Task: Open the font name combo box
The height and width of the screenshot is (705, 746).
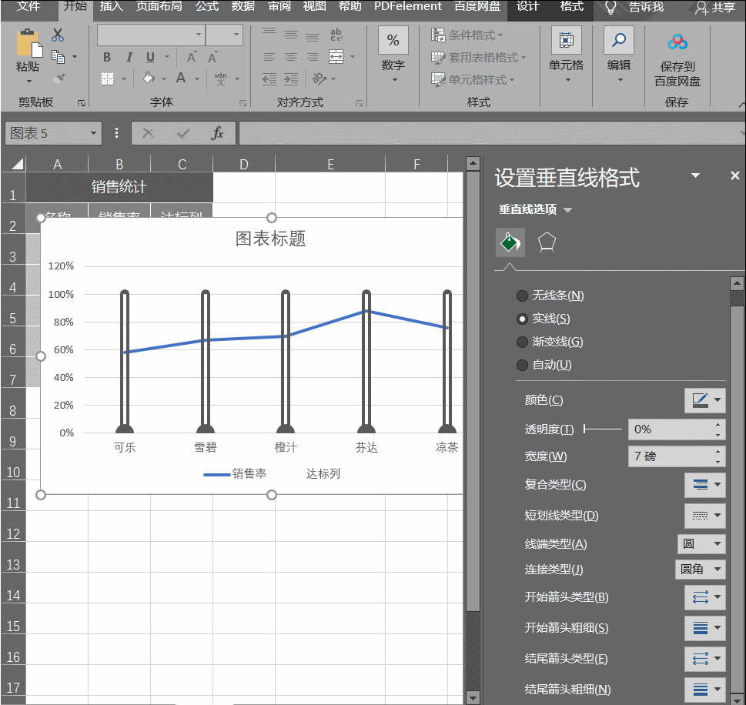Action: pos(152,35)
